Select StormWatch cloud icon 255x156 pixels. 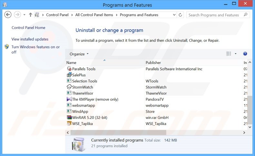point(69,87)
